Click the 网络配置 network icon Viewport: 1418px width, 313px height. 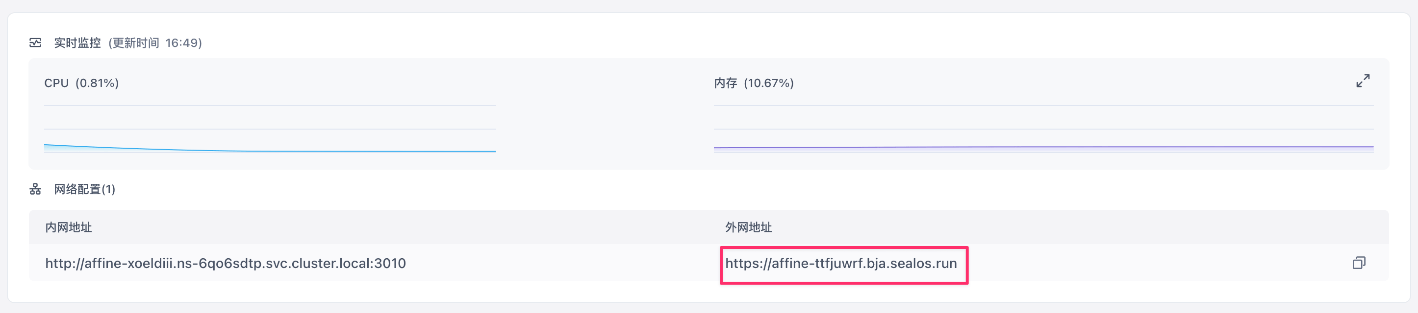[35, 189]
